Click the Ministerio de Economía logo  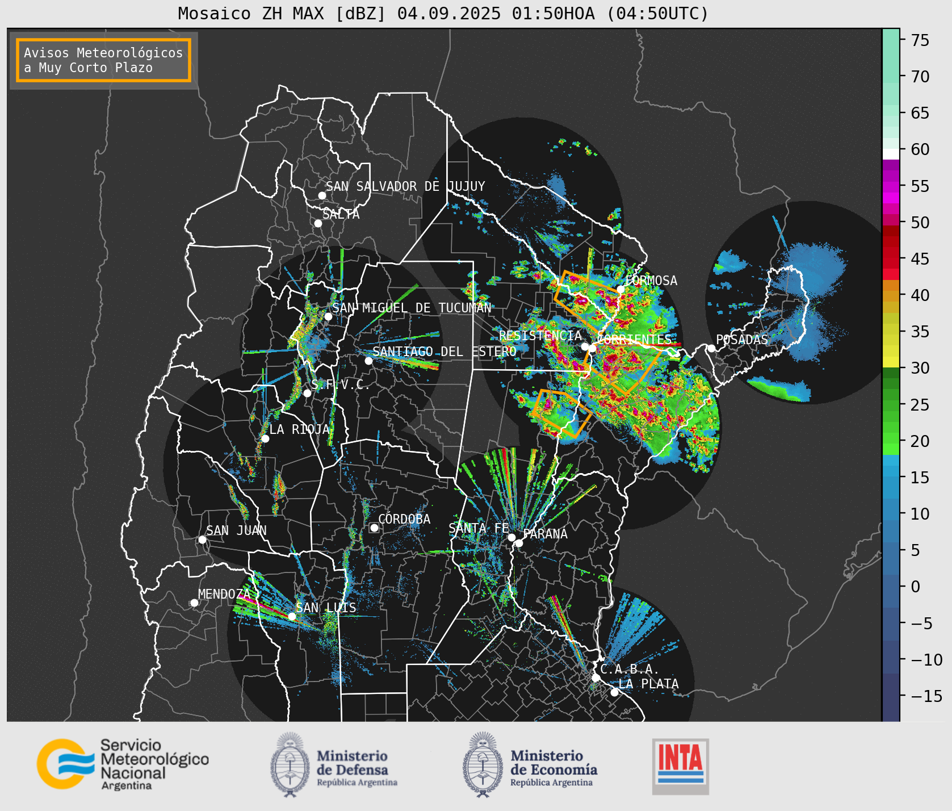[530, 765]
